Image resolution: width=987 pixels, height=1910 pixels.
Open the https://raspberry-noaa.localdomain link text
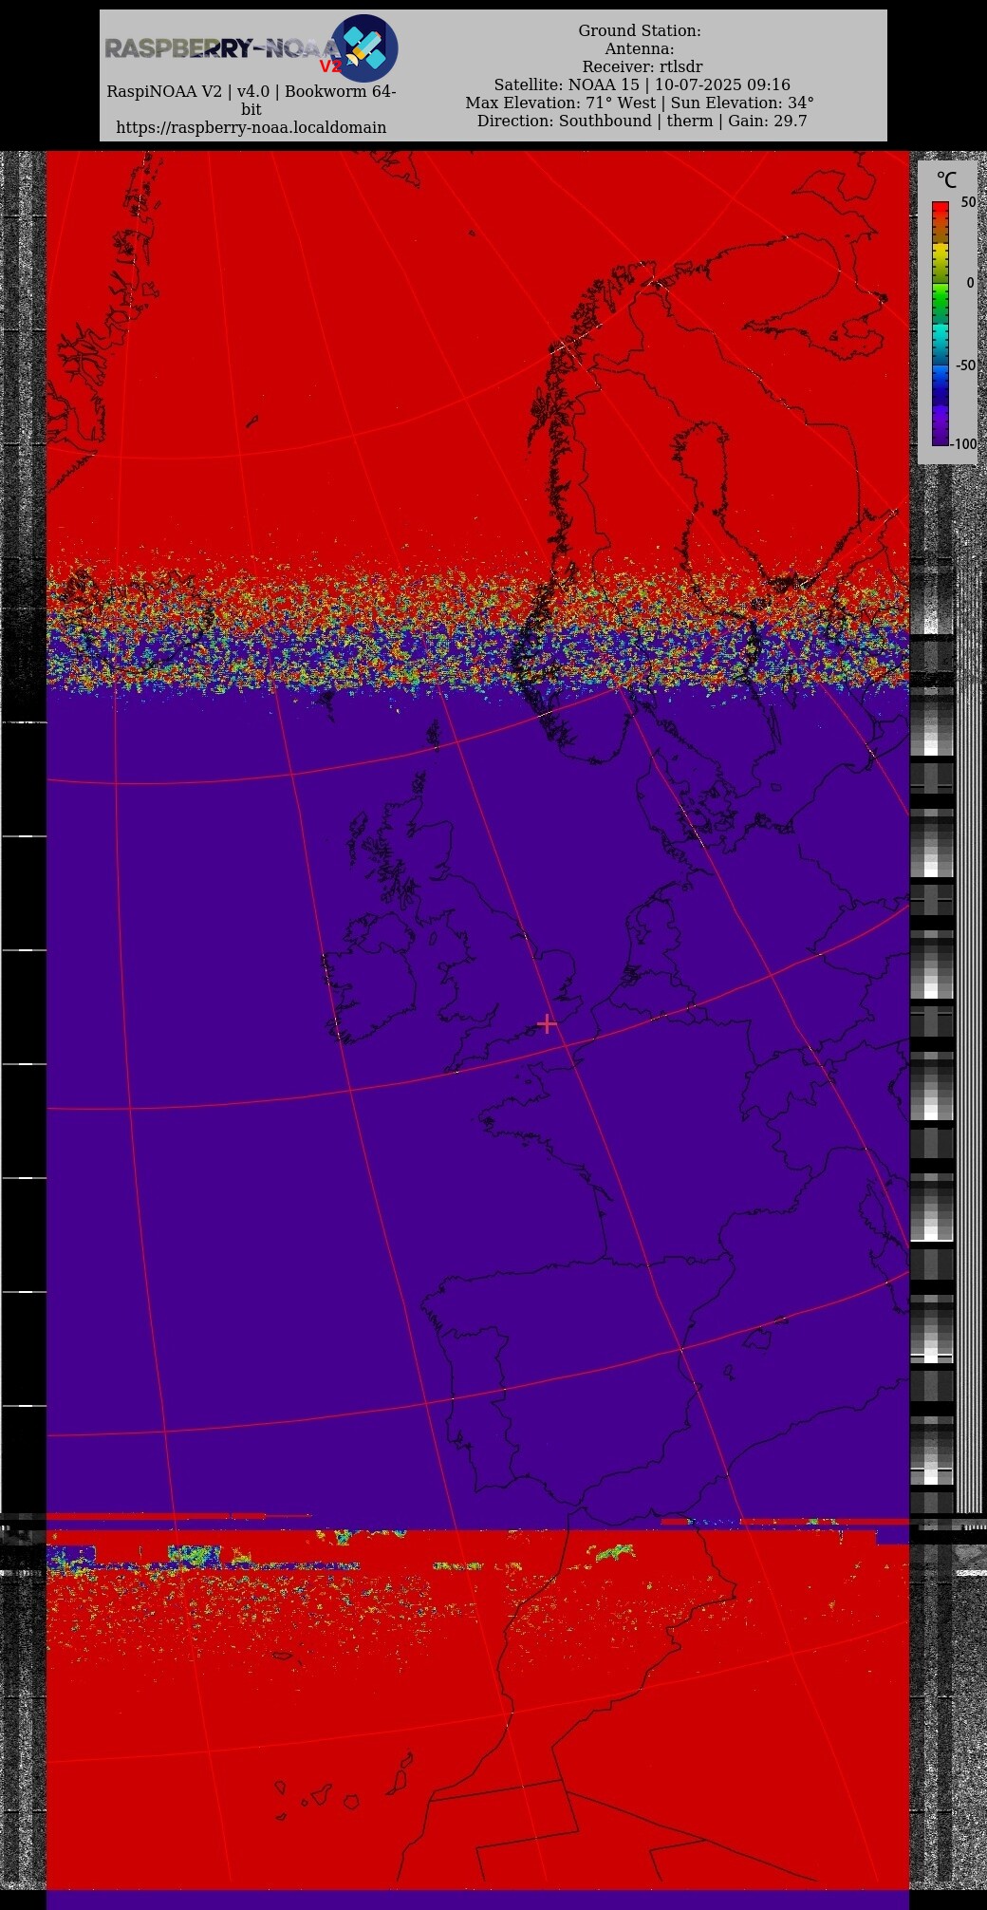[x=251, y=127]
